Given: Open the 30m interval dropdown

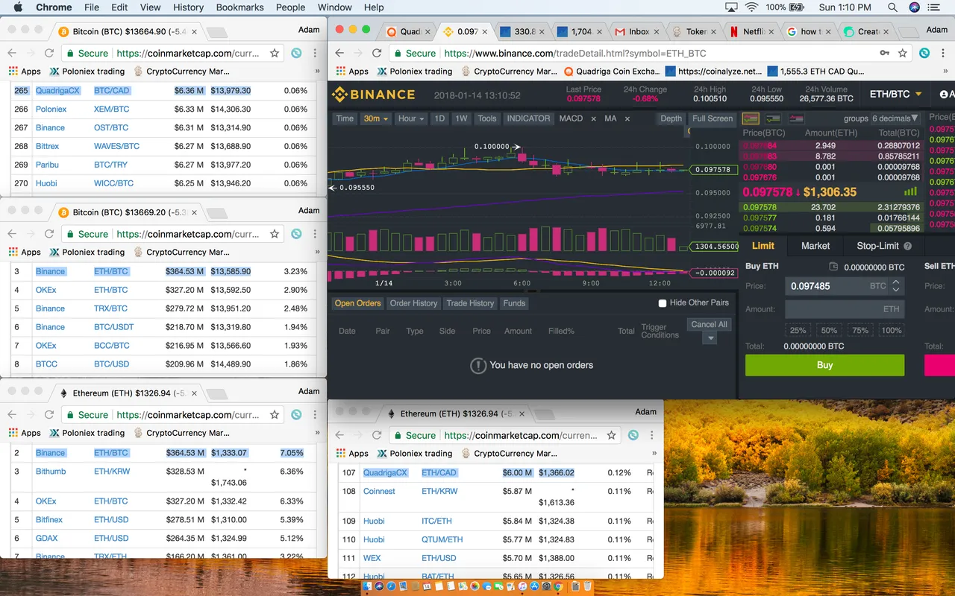Looking at the screenshot, I should point(376,118).
